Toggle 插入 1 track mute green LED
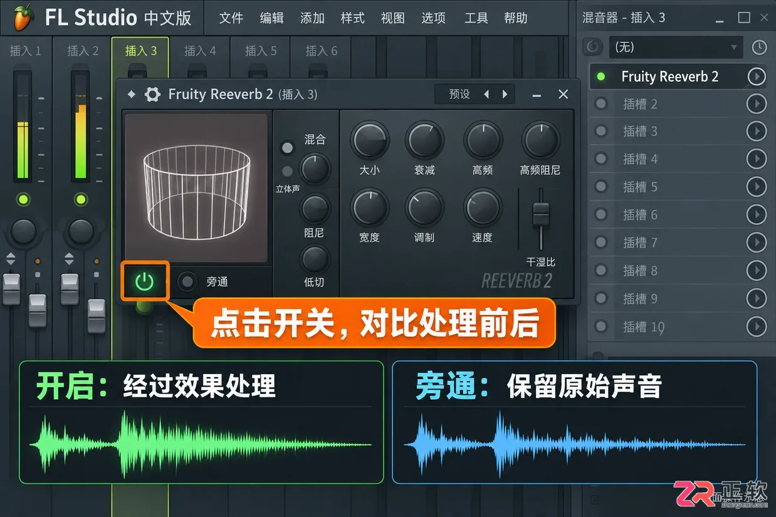Screen dimensions: 776x517 pos(23,200)
